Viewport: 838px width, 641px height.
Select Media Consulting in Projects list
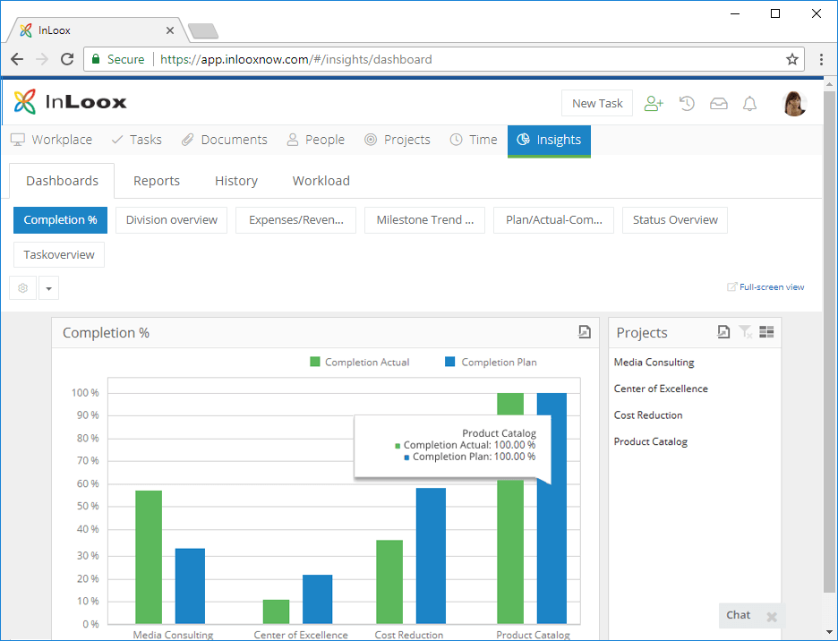click(654, 362)
